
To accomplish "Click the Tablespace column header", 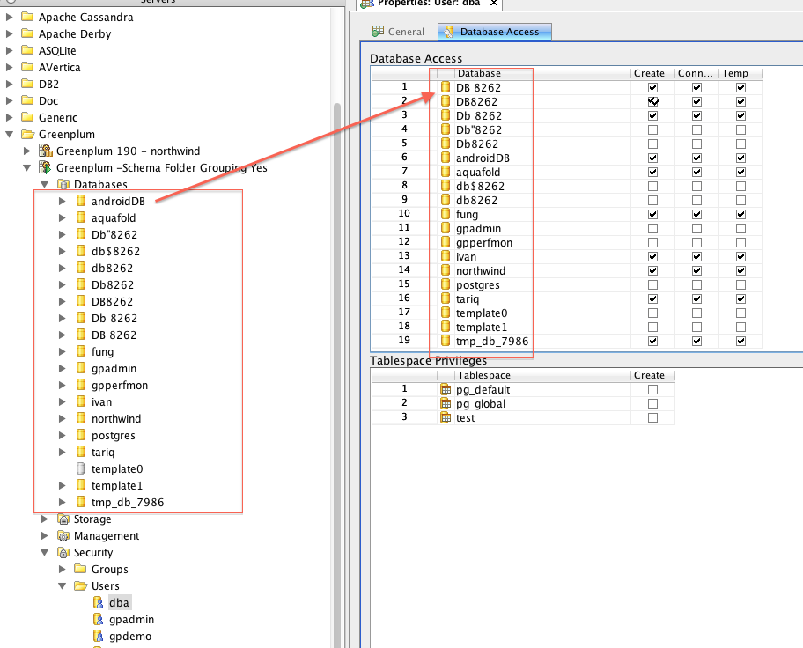I will point(541,375).
